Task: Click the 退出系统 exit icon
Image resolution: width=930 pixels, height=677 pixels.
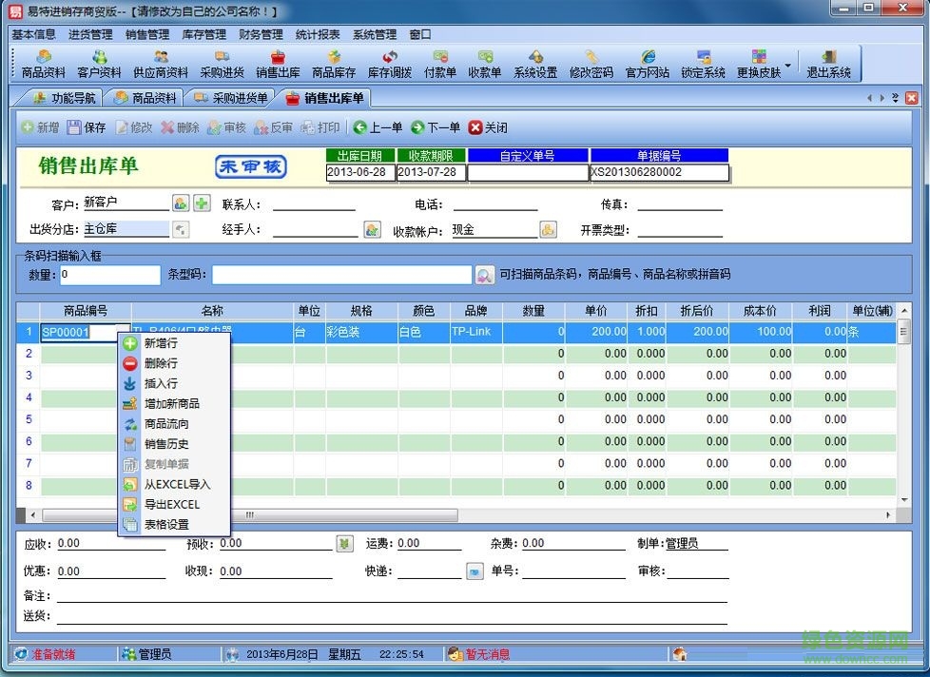Action: point(827,64)
